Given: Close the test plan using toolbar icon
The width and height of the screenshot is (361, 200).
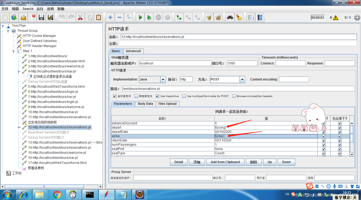Looking at the screenshot, I should coord(32,18).
